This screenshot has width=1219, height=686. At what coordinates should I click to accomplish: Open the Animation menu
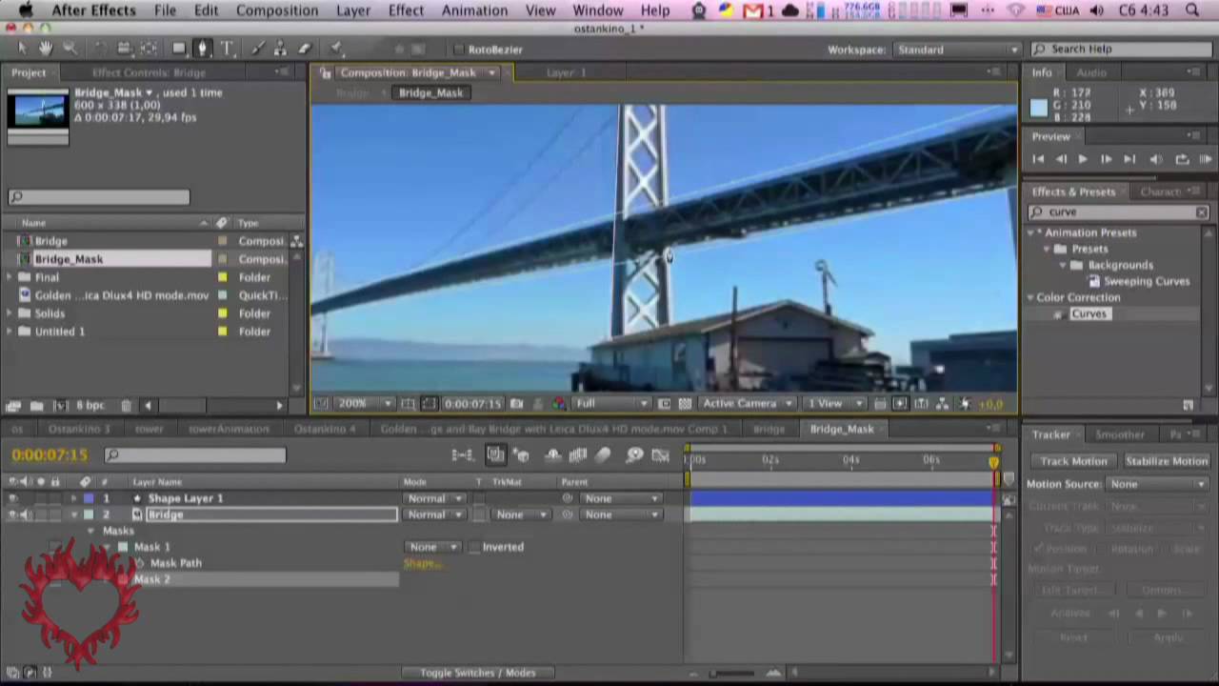tap(474, 10)
